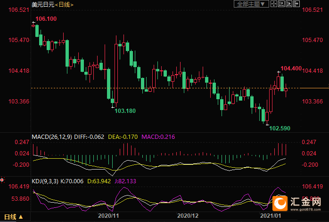Click the J:82.133 value

point(125,181)
